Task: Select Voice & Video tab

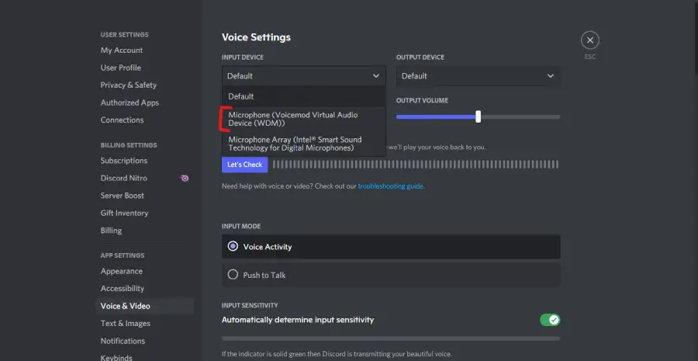Action: click(144, 306)
